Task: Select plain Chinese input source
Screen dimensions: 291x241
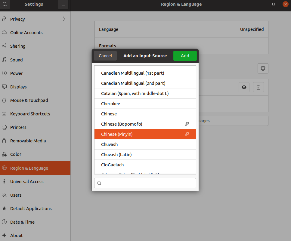Action: 145,114
